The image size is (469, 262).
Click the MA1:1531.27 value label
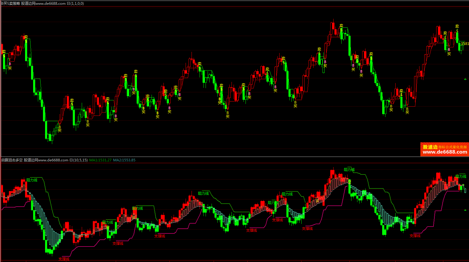pos(100,160)
